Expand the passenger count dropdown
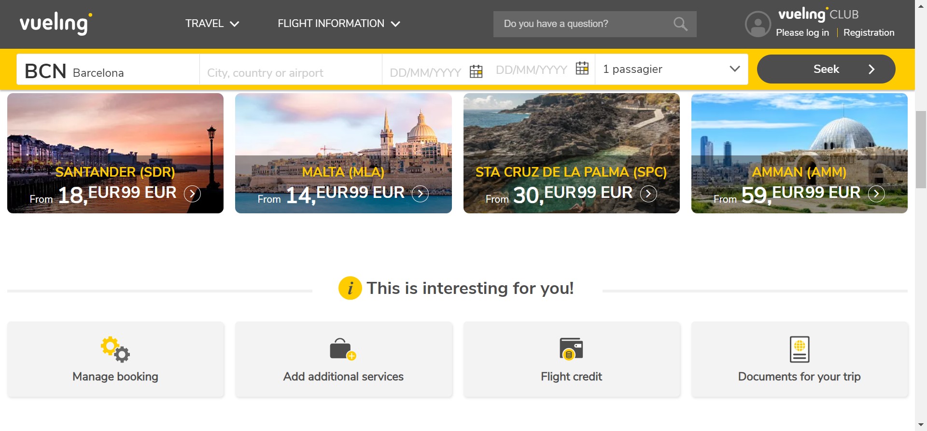Screen dimensions: 927x431 [734, 69]
